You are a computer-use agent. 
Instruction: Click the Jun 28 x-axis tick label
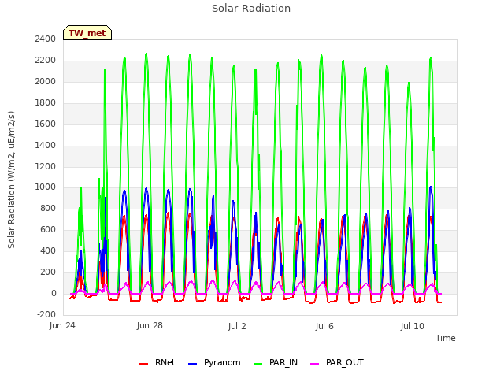[150, 325]
